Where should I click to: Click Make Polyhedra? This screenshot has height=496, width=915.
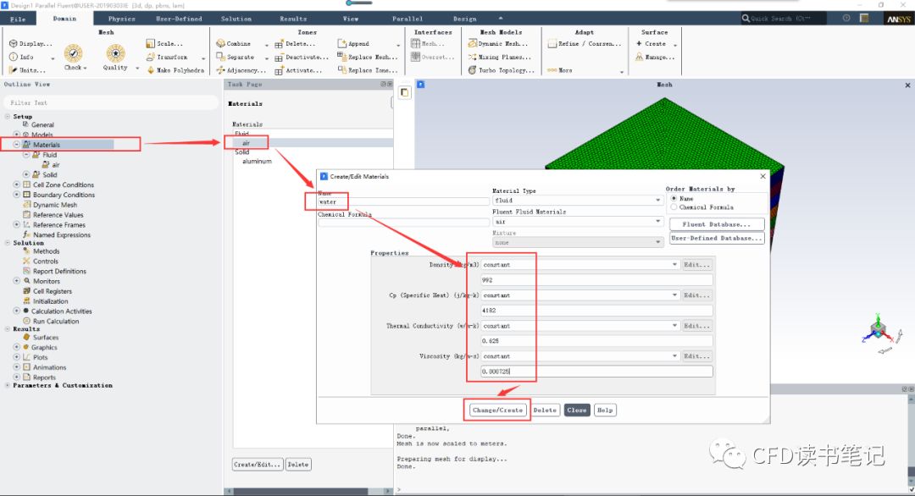click(x=175, y=70)
